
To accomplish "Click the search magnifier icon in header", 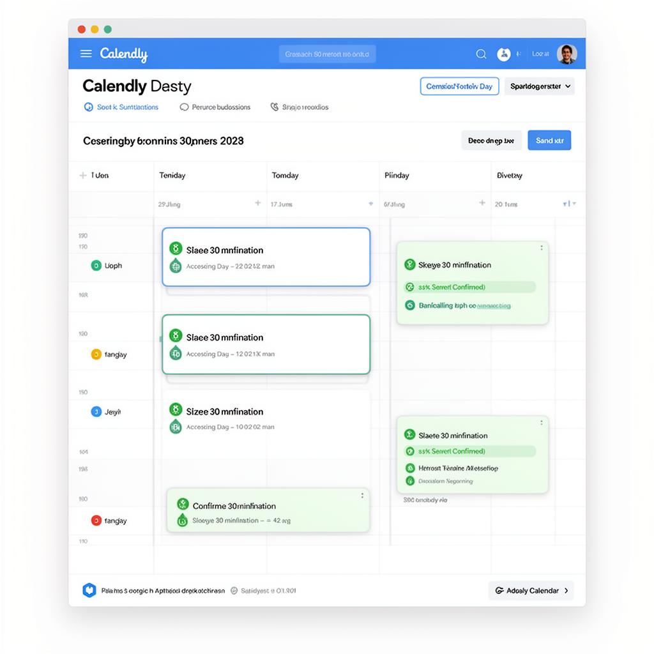I will pos(481,54).
